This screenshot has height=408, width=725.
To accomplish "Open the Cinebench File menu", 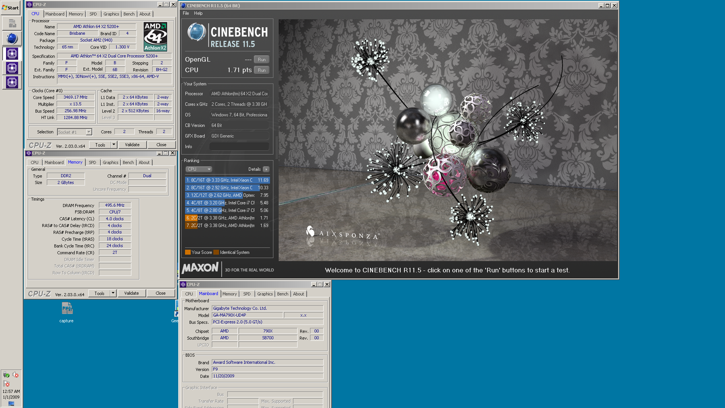I will pos(186,13).
